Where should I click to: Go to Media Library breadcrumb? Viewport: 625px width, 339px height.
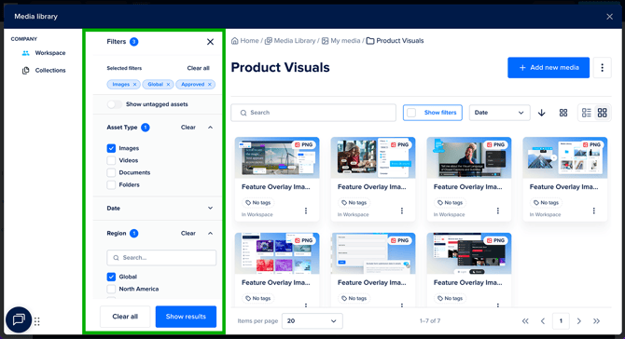[x=290, y=41]
